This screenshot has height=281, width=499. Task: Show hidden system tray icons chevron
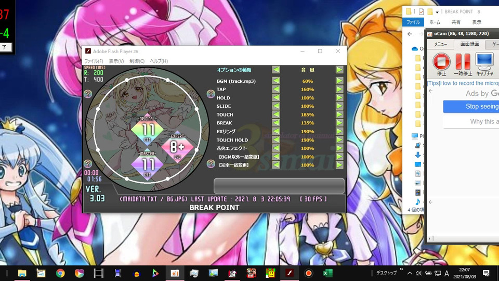[410, 273]
